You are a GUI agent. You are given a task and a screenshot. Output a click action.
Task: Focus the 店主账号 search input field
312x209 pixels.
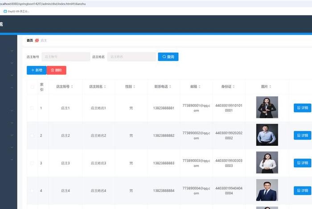(66, 57)
